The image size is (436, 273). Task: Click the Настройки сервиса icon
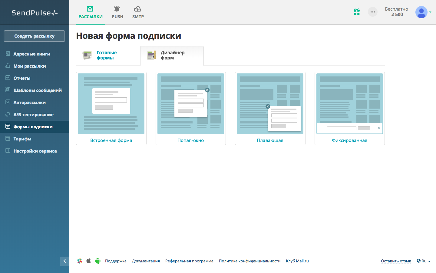[8, 151]
